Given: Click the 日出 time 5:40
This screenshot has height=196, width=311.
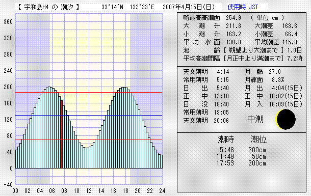Looking at the screenshot, I should [x=223, y=88].
